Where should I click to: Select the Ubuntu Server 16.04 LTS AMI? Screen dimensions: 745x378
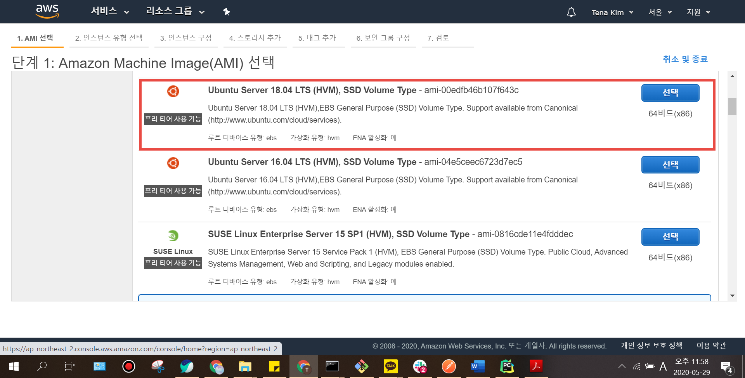(x=670, y=165)
